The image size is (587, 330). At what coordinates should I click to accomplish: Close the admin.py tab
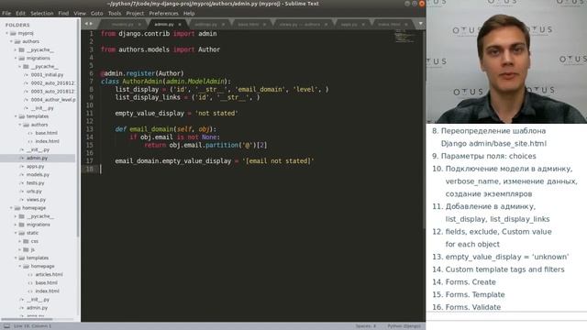click(x=180, y=25)
